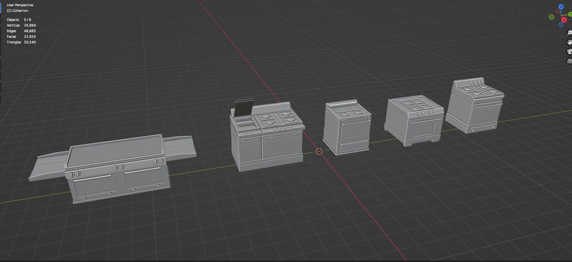572x262 pixels.
Task: Click the '(2) Collection' overlay text
Action: 17,11
